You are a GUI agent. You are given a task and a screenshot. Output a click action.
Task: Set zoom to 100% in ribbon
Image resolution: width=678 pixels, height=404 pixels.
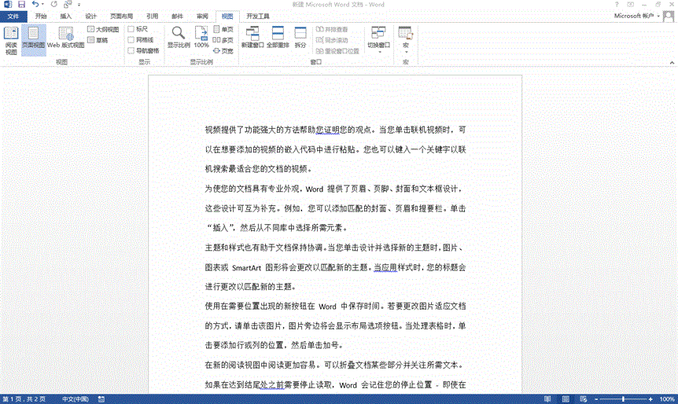click(x=201, y=37)
